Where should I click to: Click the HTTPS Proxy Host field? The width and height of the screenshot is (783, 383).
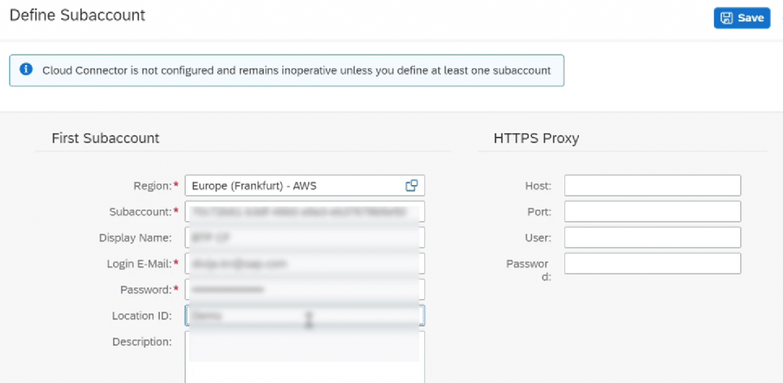coord(653,186)
